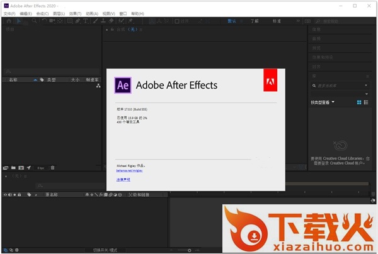Open the project flowchart view icon
This screenshot has height=254, width=378.
tap(98, 86)
